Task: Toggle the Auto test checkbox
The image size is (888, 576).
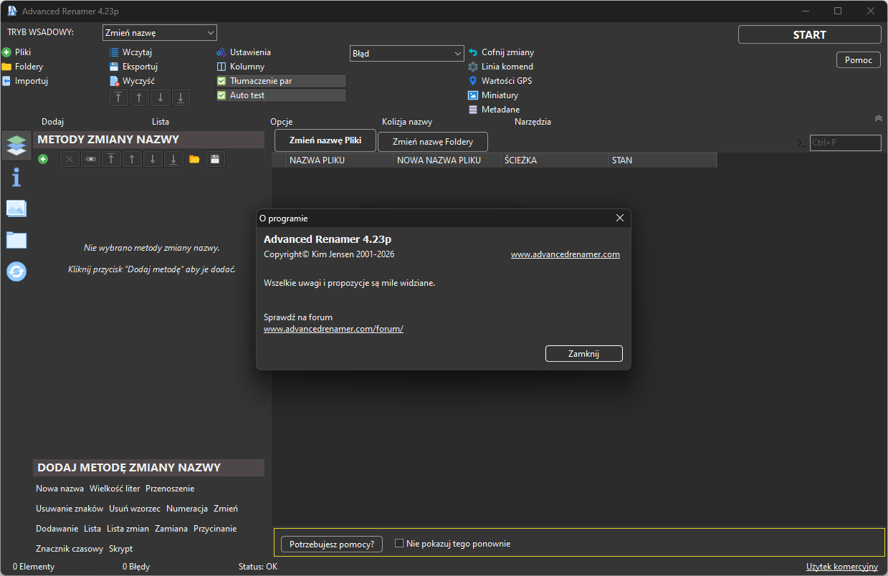Action: pos(221,95)
